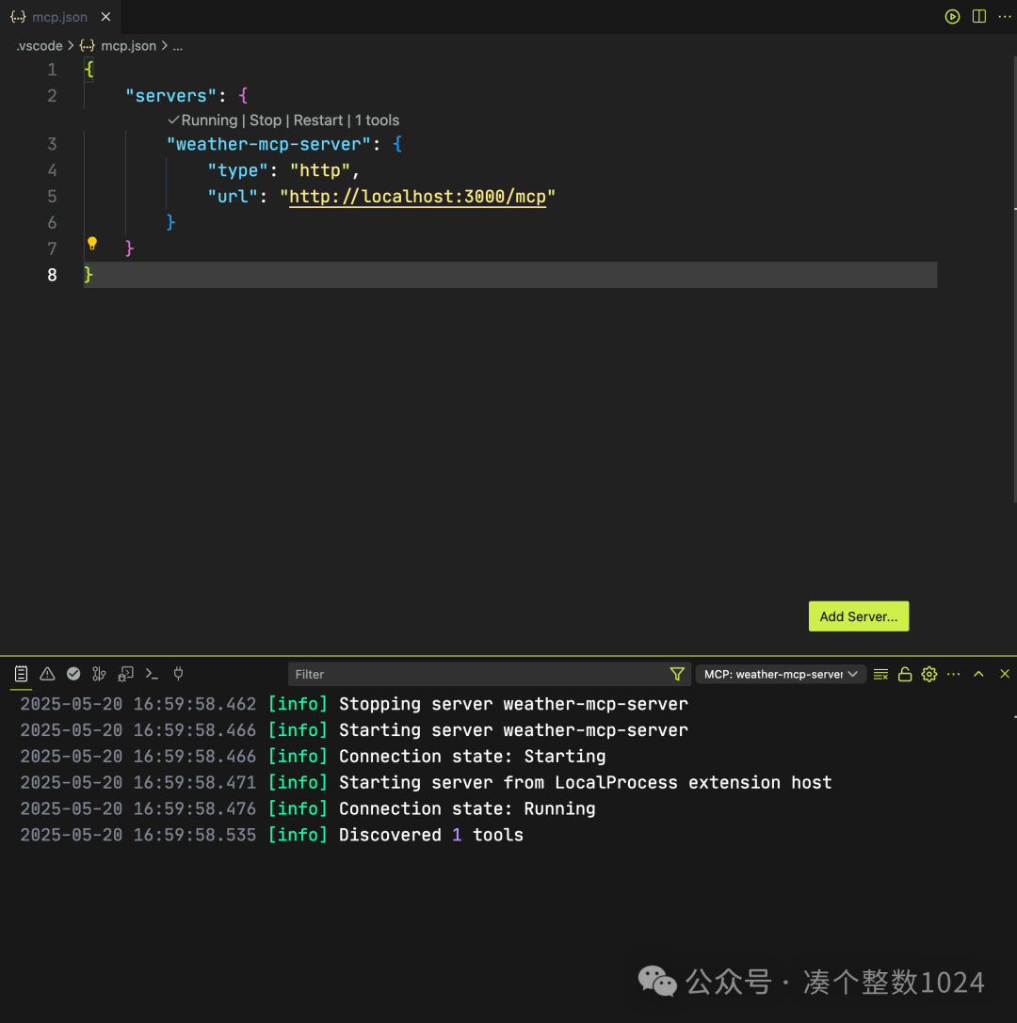The width and height of the screenshot is (1017, 1023).
Task: Open output panel settings gear
Action: [928, 674]
